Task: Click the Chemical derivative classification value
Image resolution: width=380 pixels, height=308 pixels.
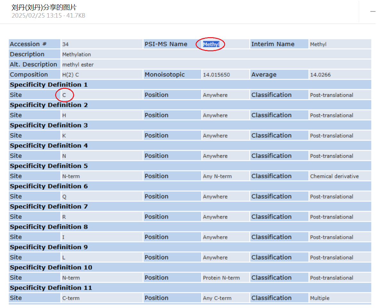Action: [334, 176]
